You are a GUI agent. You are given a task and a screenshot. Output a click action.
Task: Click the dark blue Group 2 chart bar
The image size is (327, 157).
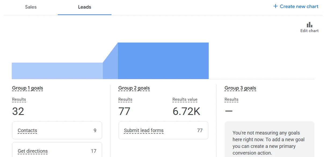point(163,61)
